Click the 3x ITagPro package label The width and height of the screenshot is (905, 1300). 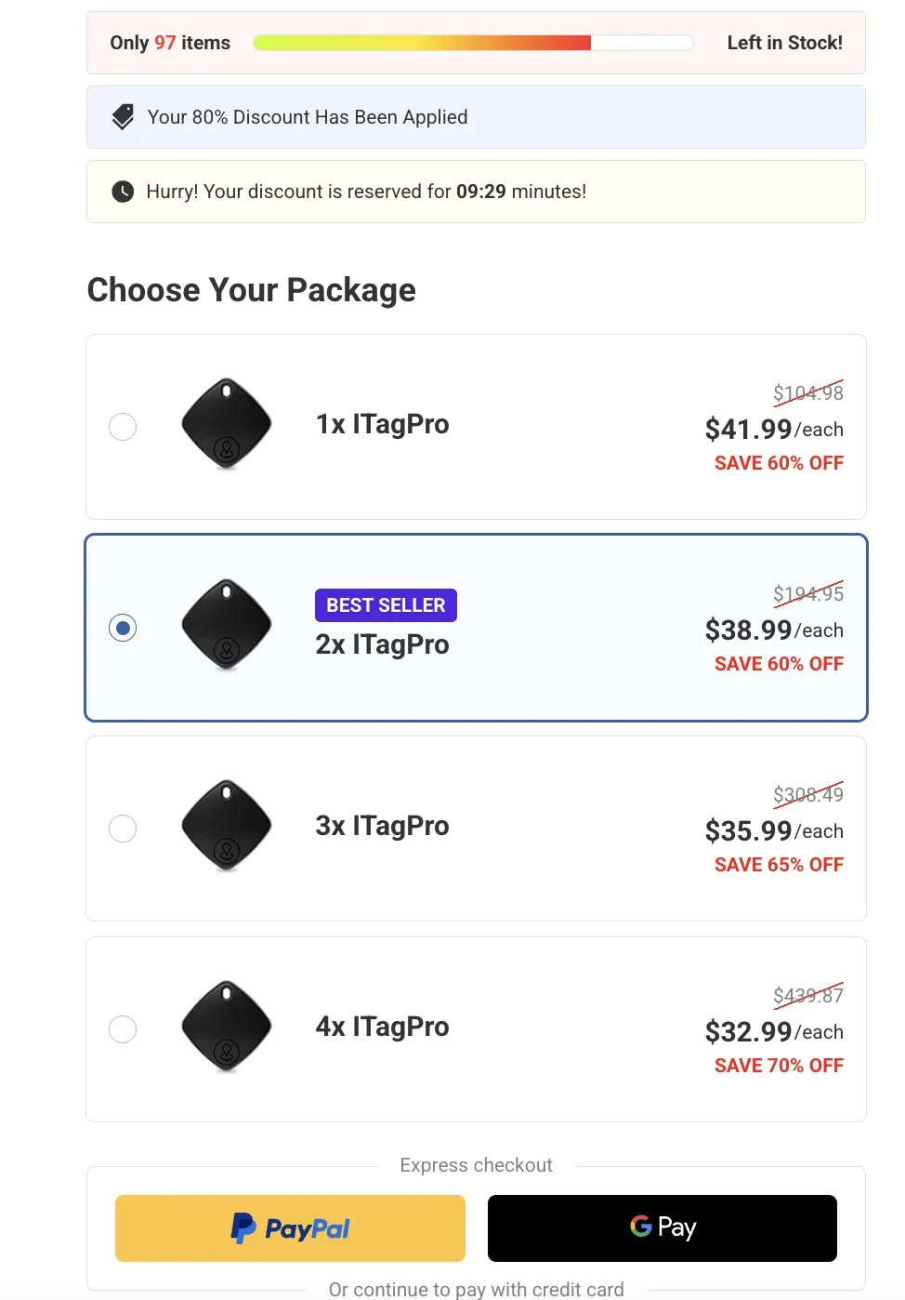point(382,826)
